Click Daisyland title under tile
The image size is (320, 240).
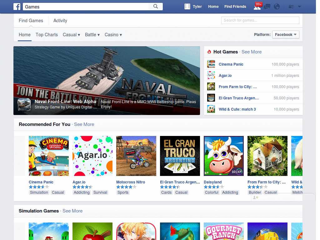(212, 182)
